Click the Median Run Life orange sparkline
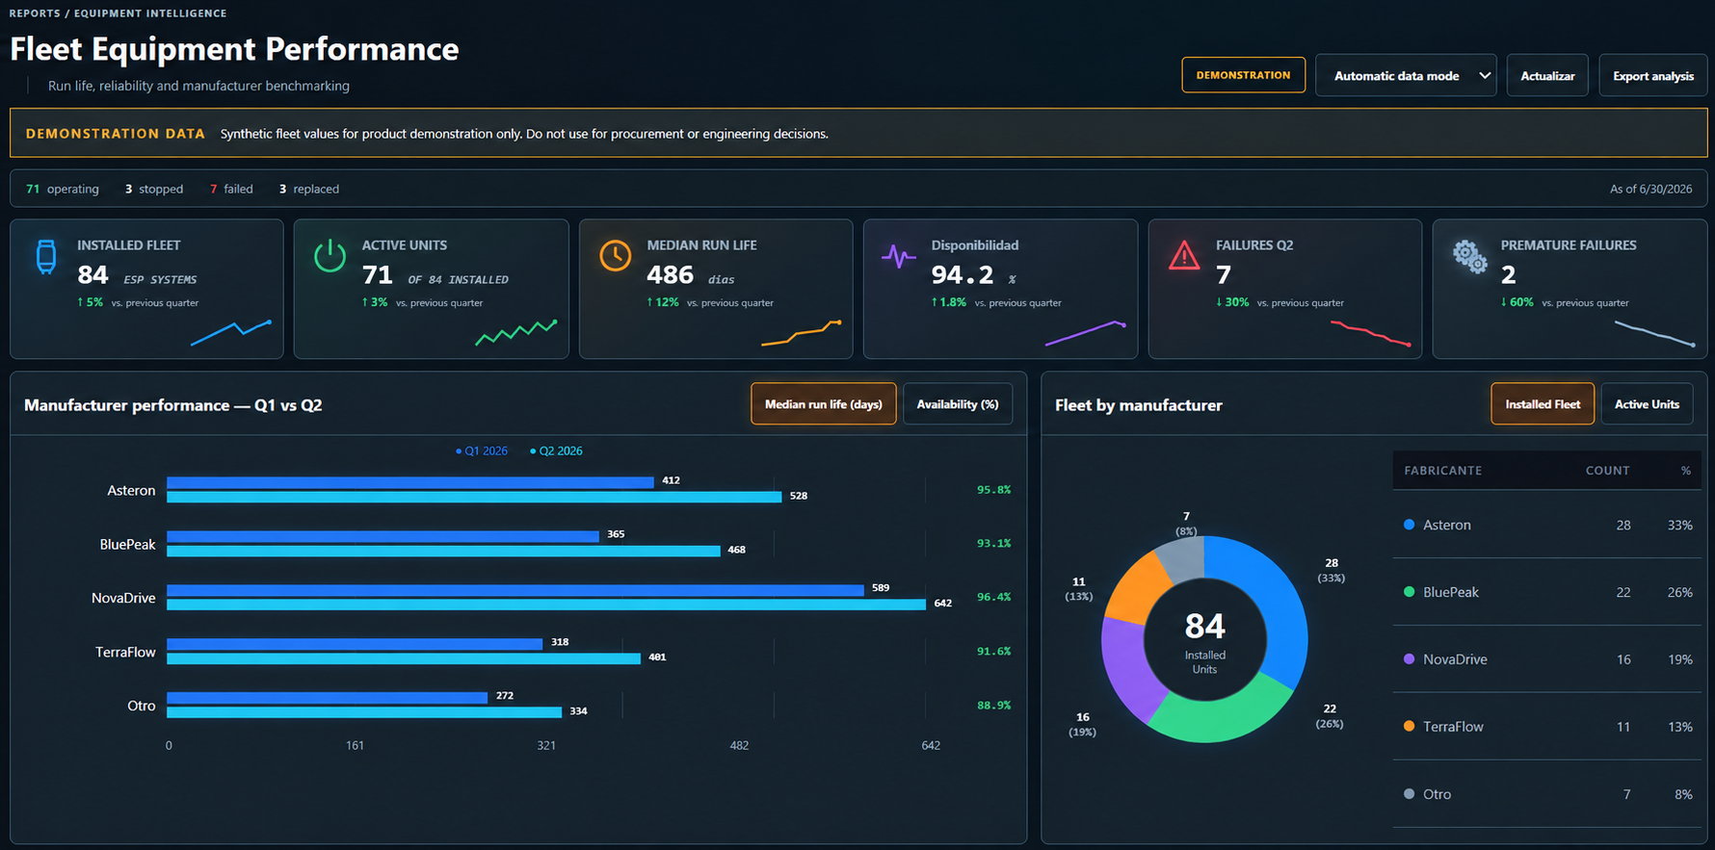The height and width of the screenshot is (850, 1715). (801, 333)
